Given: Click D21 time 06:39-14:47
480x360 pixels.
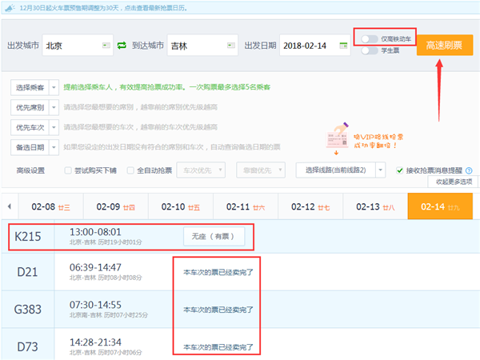Looking at the screenshot, I should (95, 267).
